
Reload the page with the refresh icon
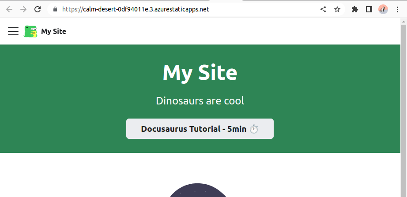pyautogui.click(x=38, y=10)
